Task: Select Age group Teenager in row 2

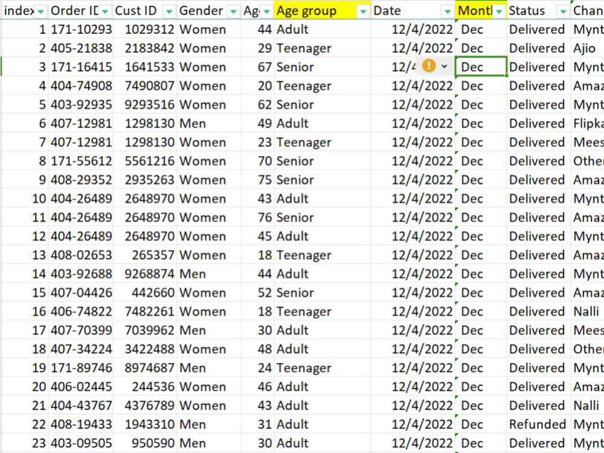Action: (x=323, y=48)
